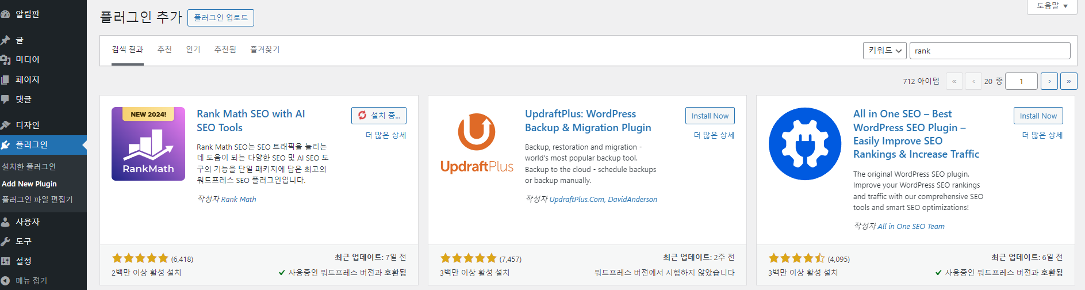This screenshot has width=1085, height=290.
Task: Click the Rank Math author link
Action: coord(239,199)
